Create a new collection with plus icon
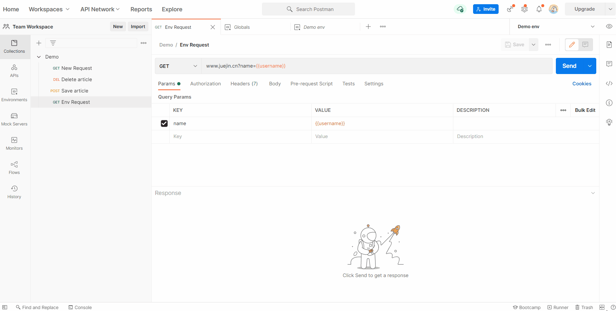 (x=39, y=43)
